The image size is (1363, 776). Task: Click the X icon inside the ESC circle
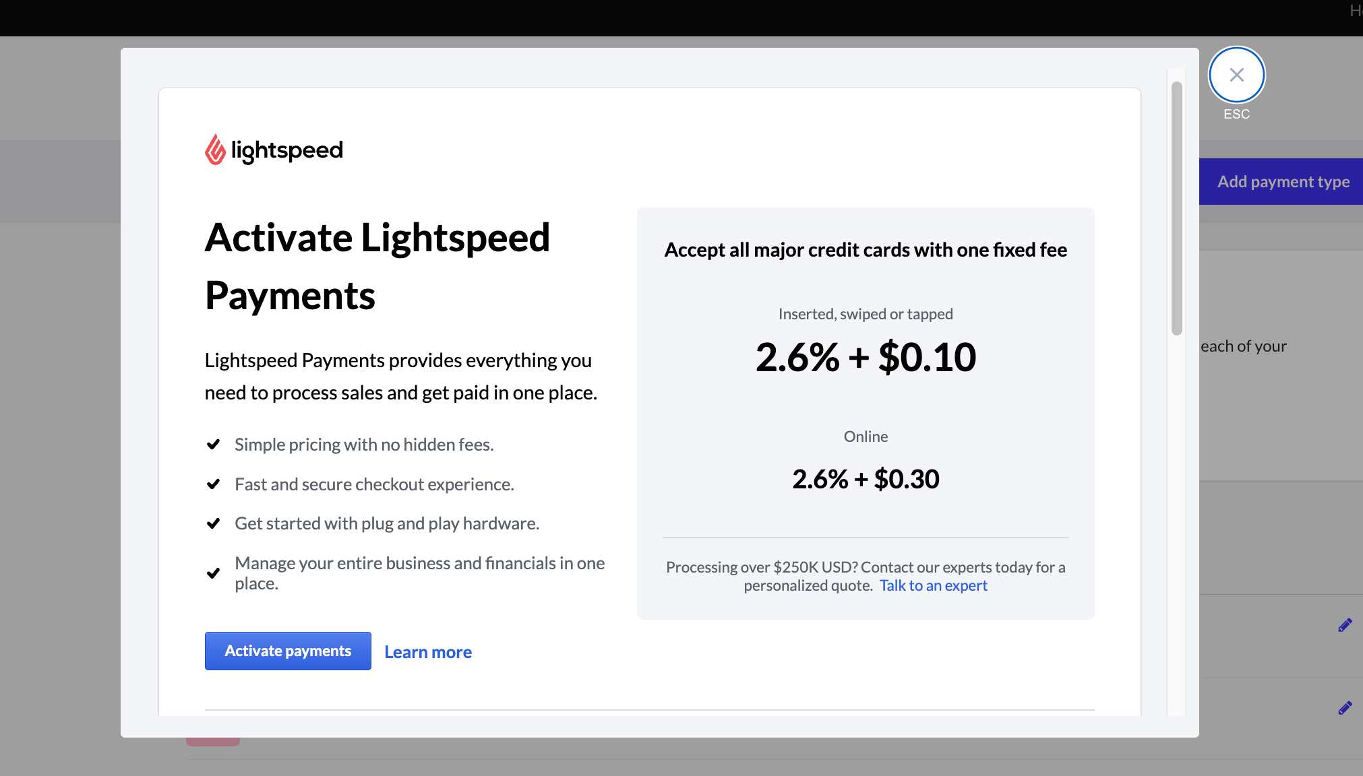tap(1236, 75)
